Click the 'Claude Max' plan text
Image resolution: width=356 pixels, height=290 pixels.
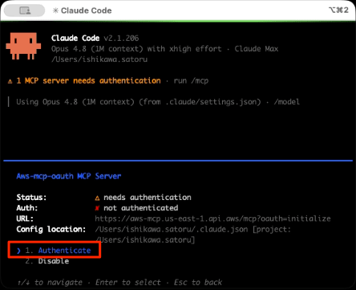[257, 49]
